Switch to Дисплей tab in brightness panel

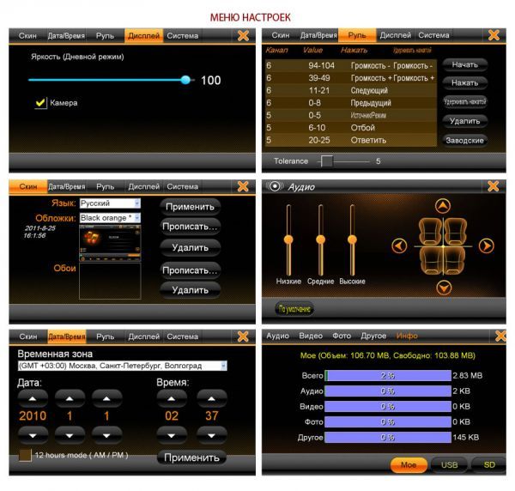143,35
